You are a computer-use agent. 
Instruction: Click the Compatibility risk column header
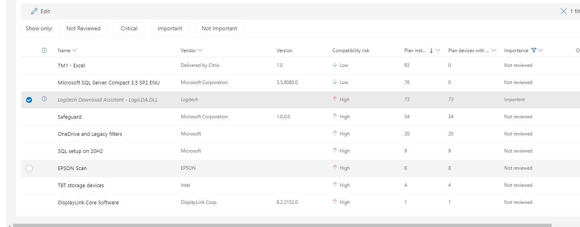(351, 51)
